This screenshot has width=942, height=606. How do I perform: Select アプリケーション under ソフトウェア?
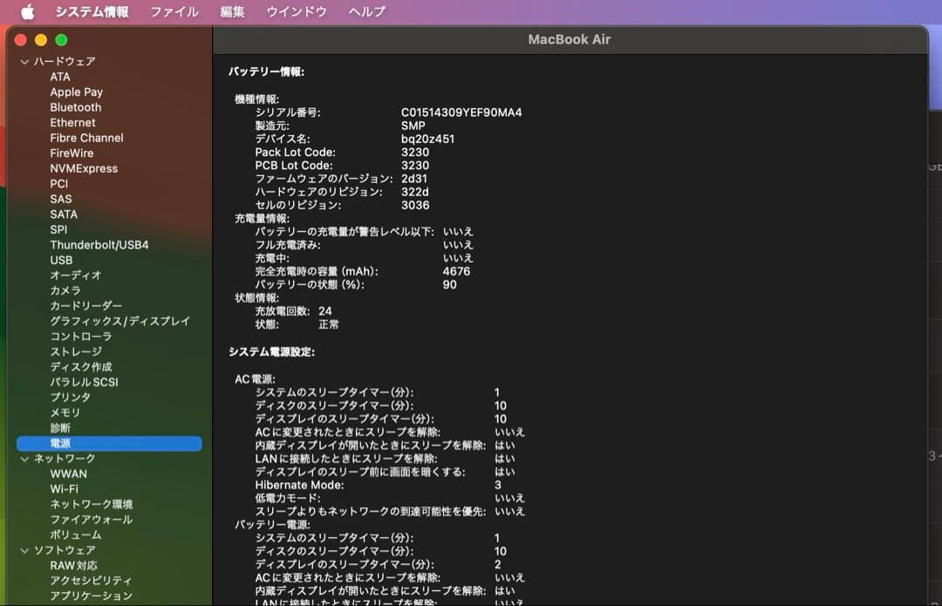point(91,596)
